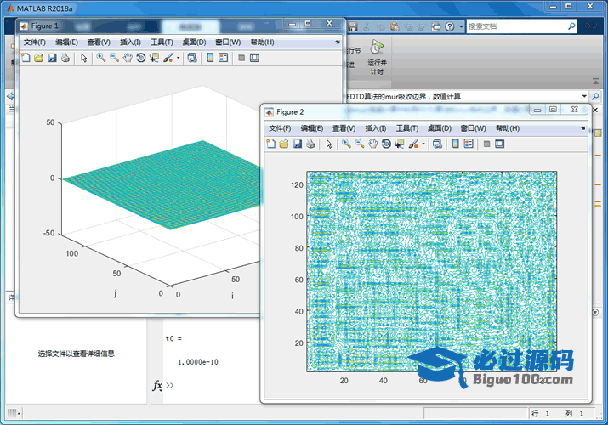Viewport: 608px width, 425px height.
Task: Select Brush data tool in Figure 1
Action: coord(168,58)
